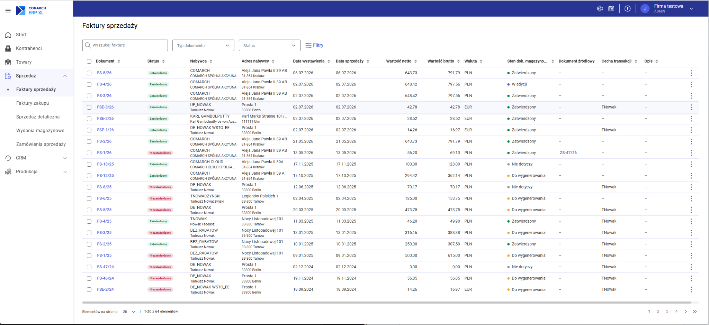
Task: Open the Filtry filter options
Action: pyautogui.click(x=314, y=45)
